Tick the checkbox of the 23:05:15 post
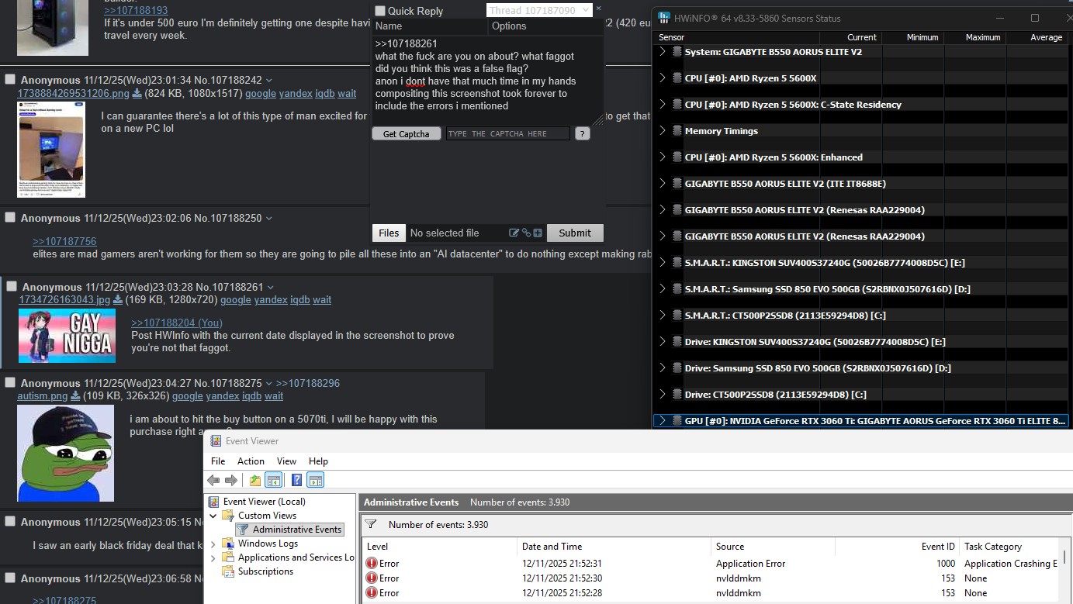This screenshot has height=604, width=1073. tap(10, 522)
